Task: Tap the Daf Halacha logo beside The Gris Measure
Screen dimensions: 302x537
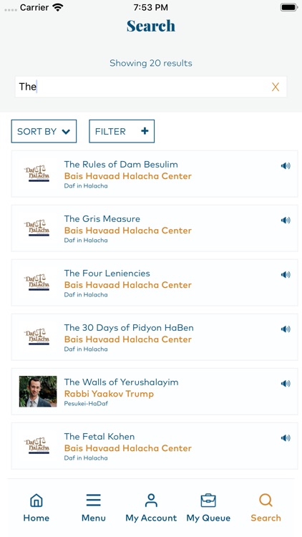Action: [x=37, y=228]
